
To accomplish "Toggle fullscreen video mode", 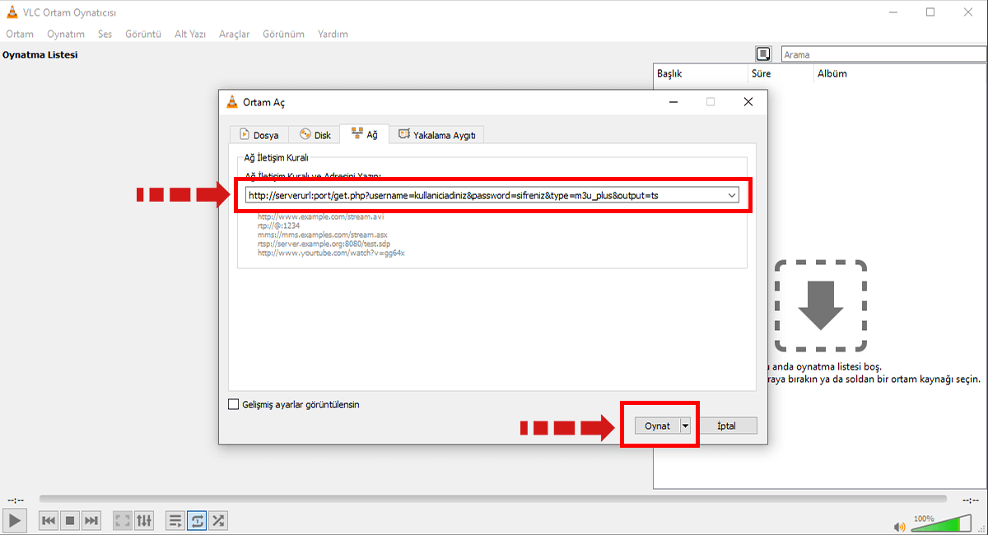I will (123, 520).
